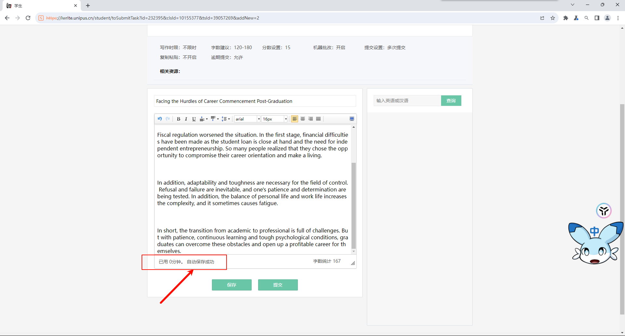Center-align the essay text
The image size is (625, 336).
(302, 119)
